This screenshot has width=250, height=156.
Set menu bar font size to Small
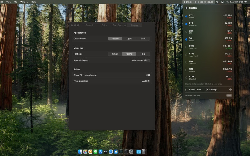pyautogui.click(x=115, y=54)
